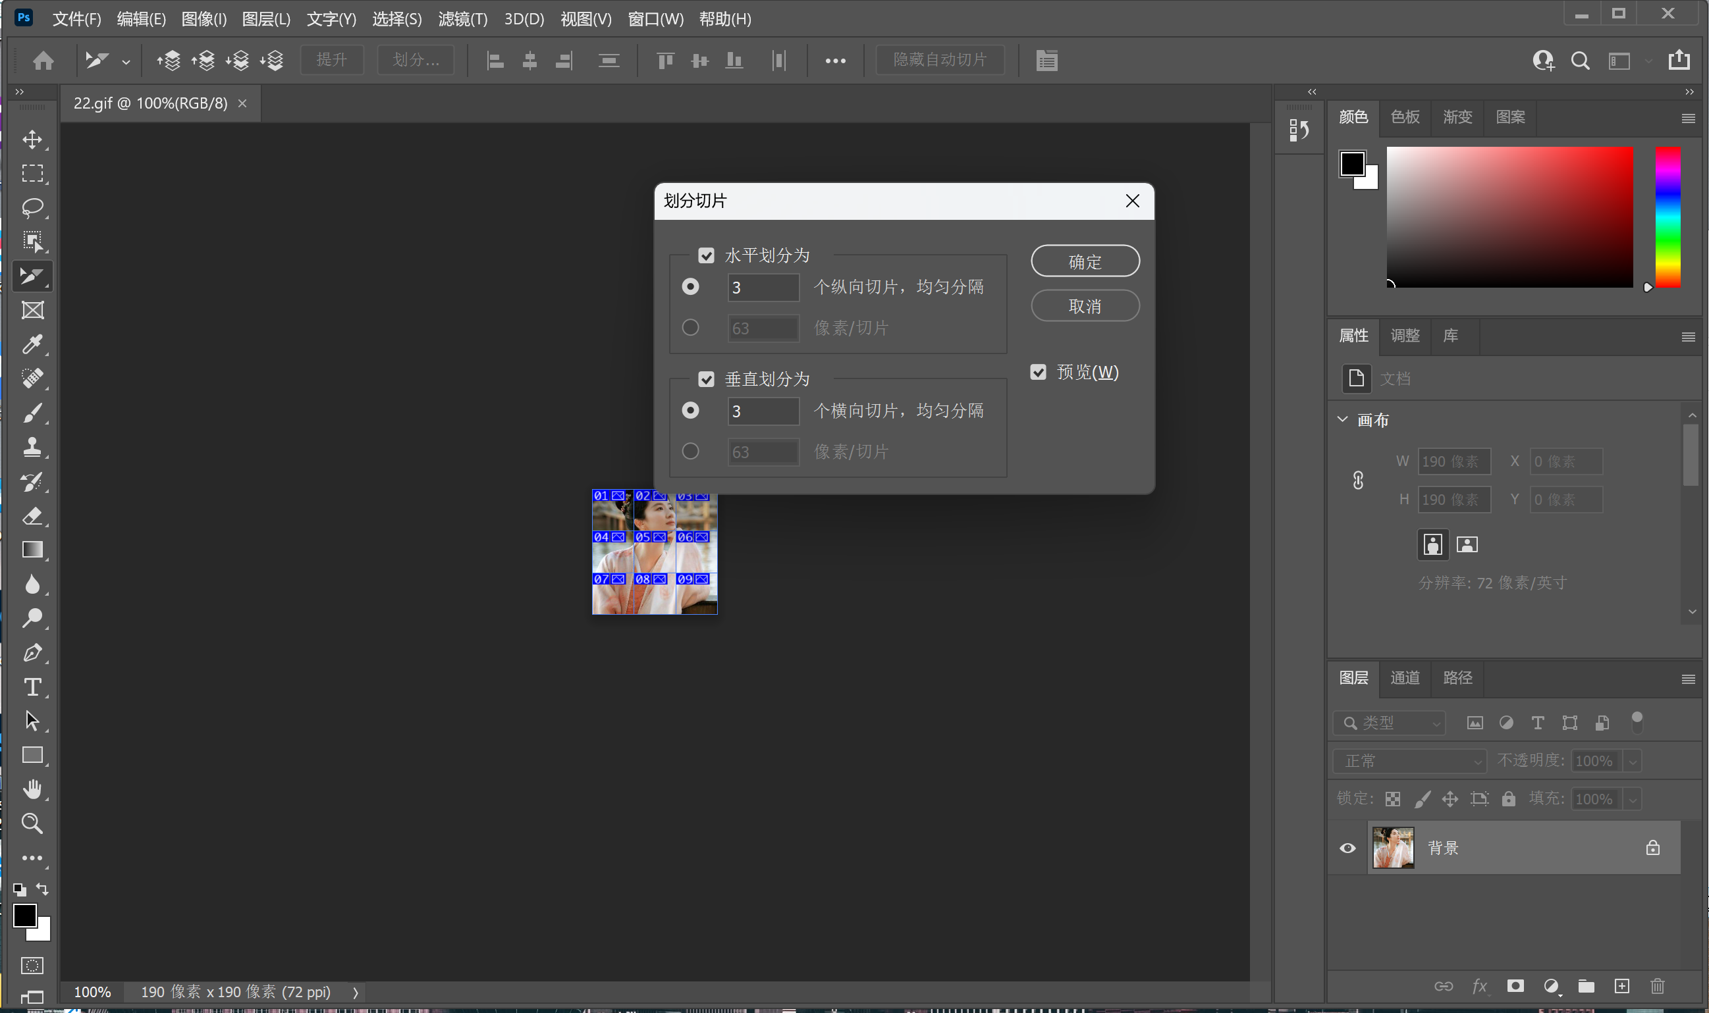Select the Horizontal Type tool
Viewport: 1709px width, 1013px height.
coord(32,687)
